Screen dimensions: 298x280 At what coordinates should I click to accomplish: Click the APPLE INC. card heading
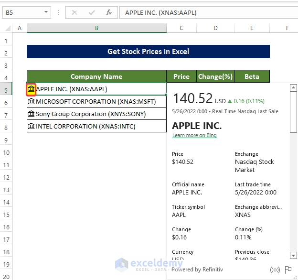click(x=197, y=126)
